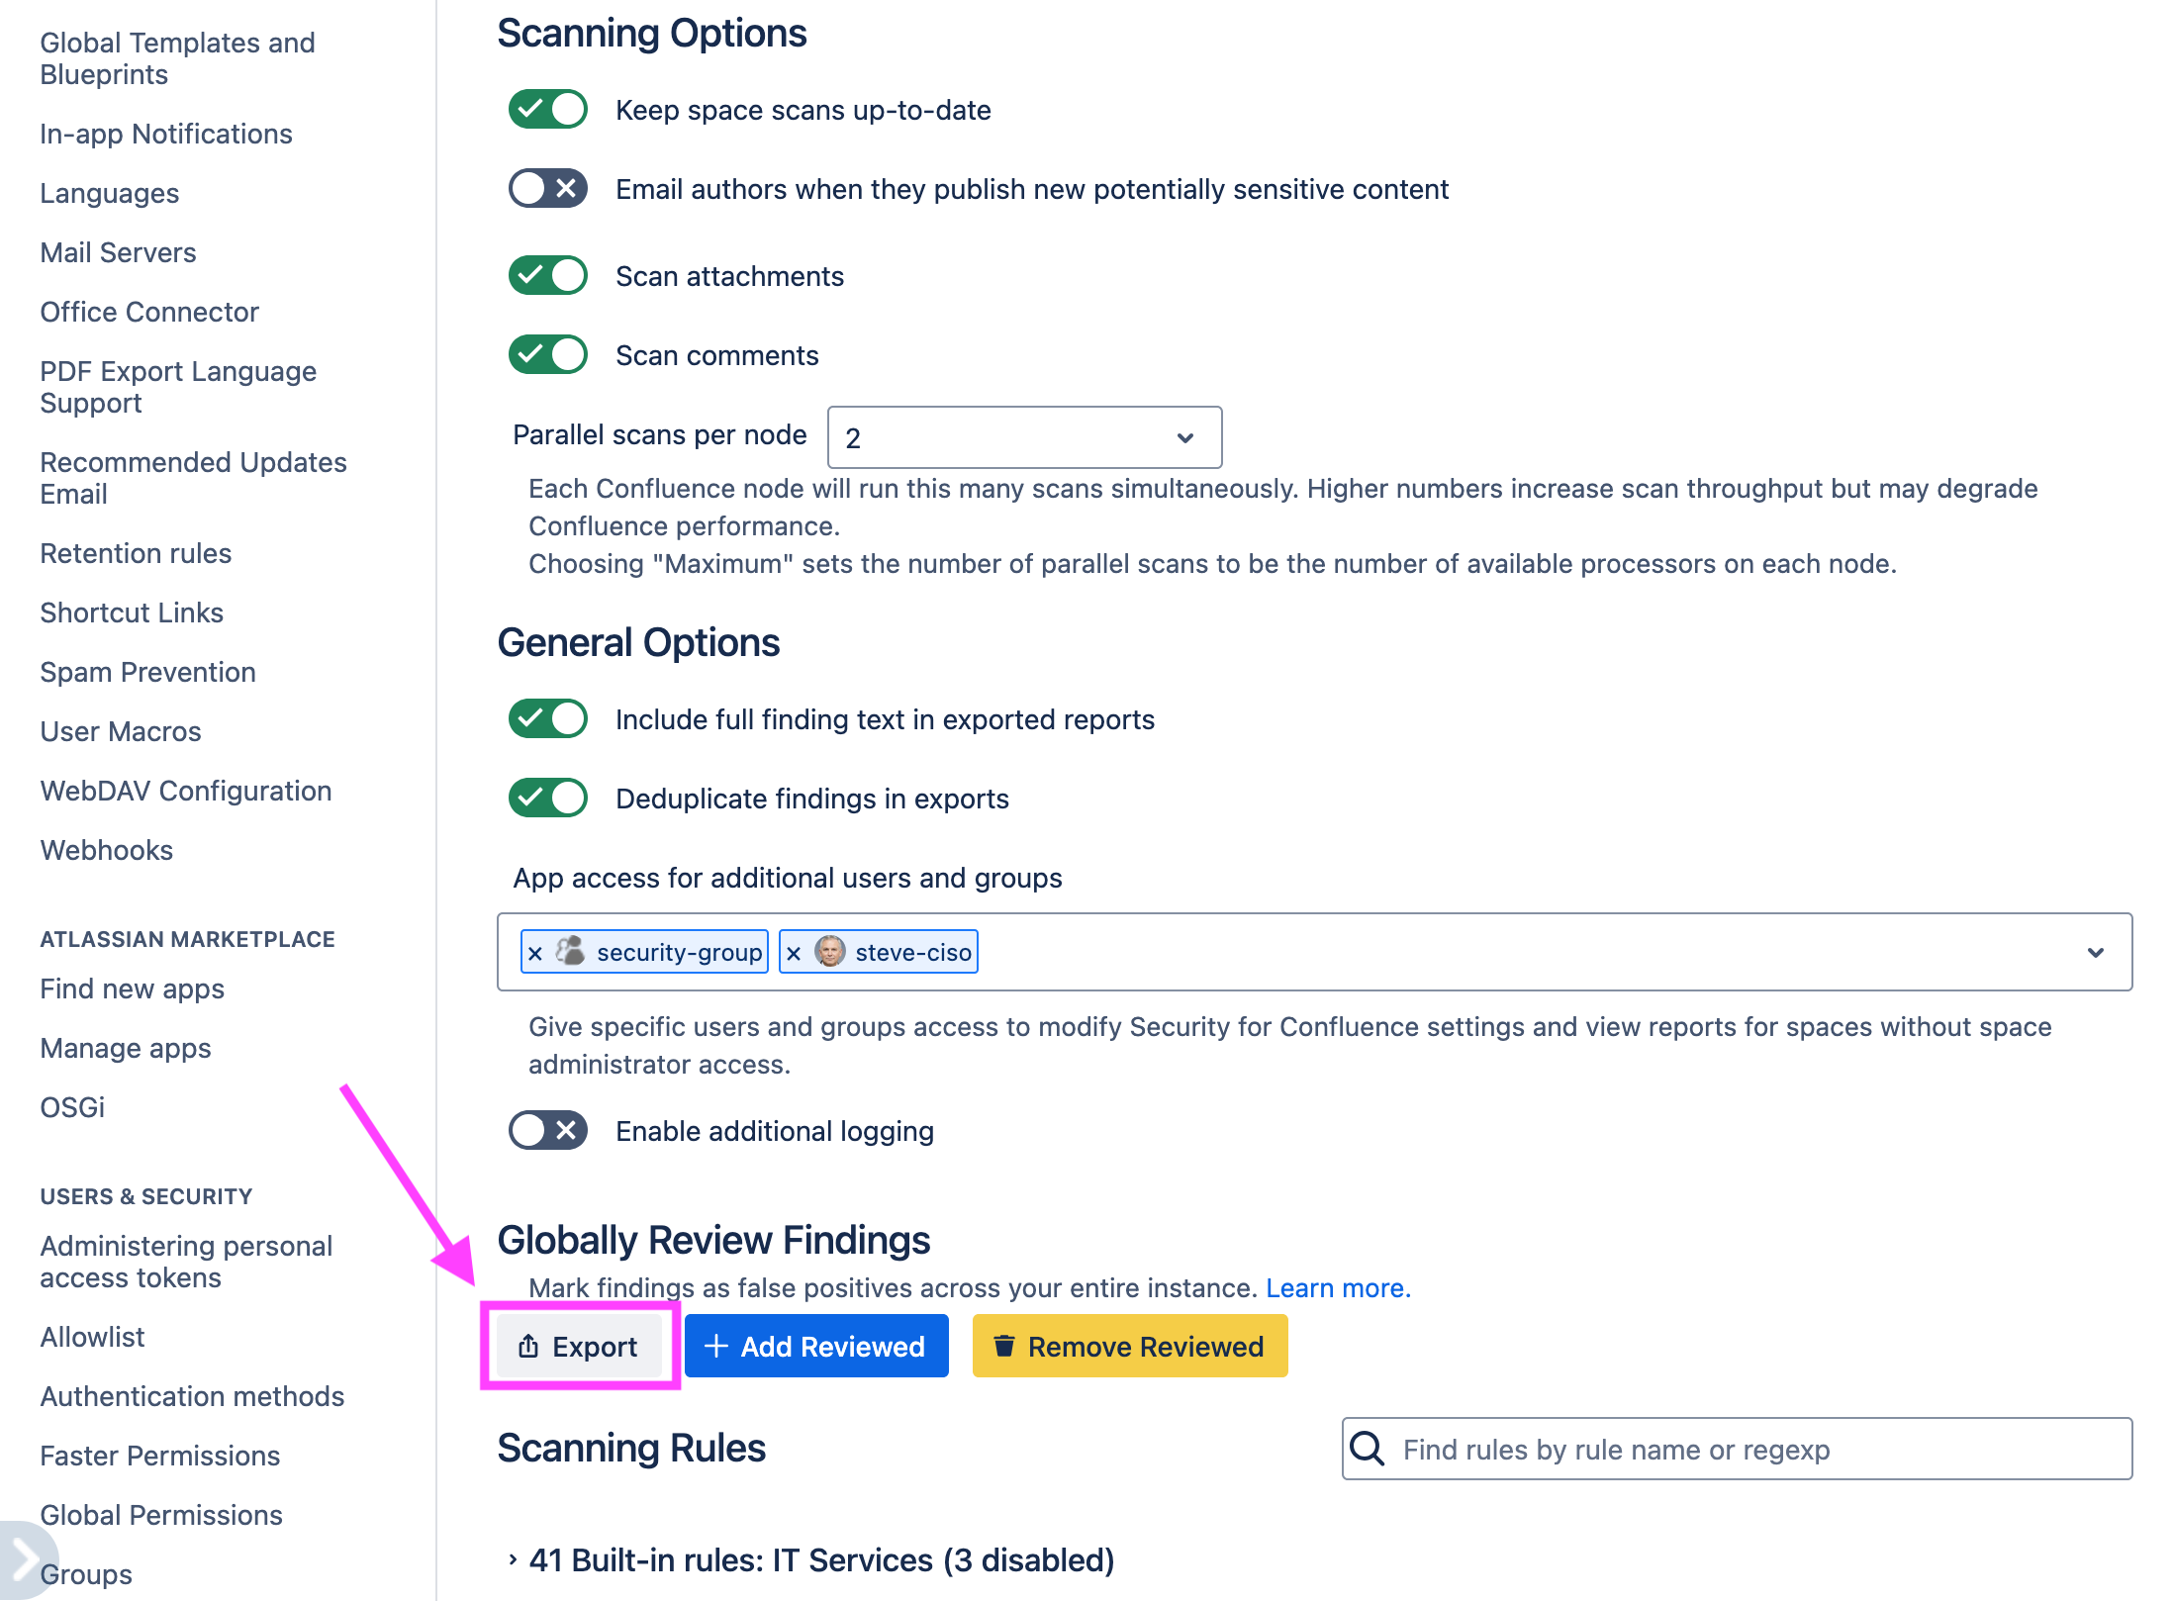Enable emailing authors about sensitive content
This screenshot has width=2173, height=1601.
547,188
